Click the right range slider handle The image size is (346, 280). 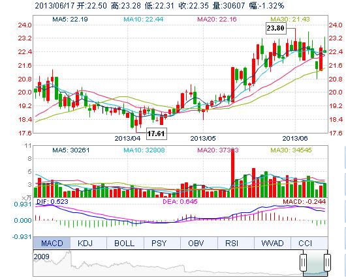tap(327, 262)
